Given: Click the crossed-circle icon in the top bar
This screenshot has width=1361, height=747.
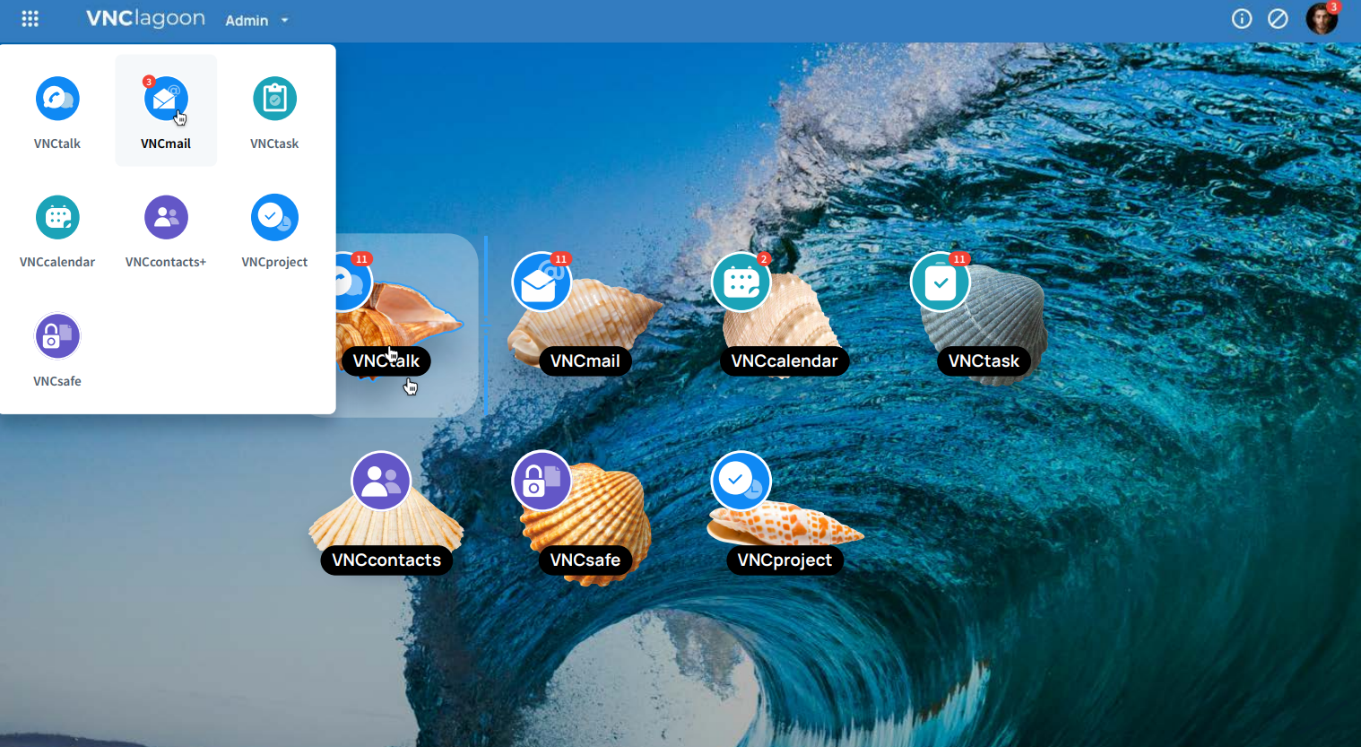Looking at the screenshot, I should point(1279,19).
